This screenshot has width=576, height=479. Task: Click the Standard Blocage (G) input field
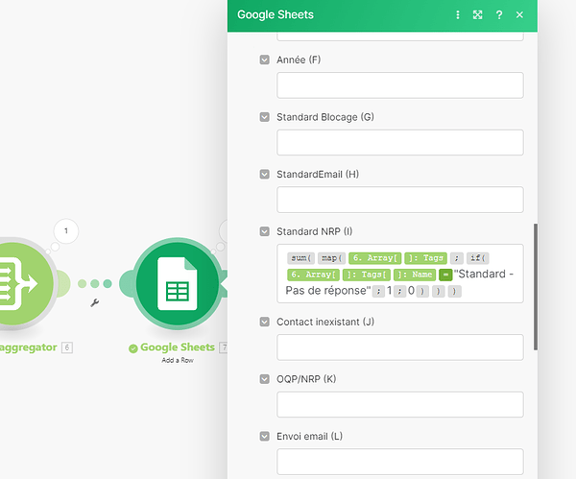pyautogui.click(x=400, y=142)
